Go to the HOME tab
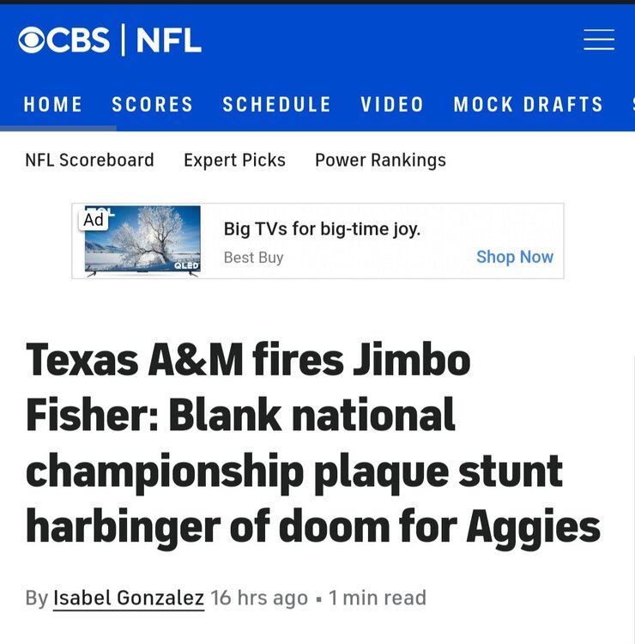This screenshot has width=635, height=644. (53, 105)
